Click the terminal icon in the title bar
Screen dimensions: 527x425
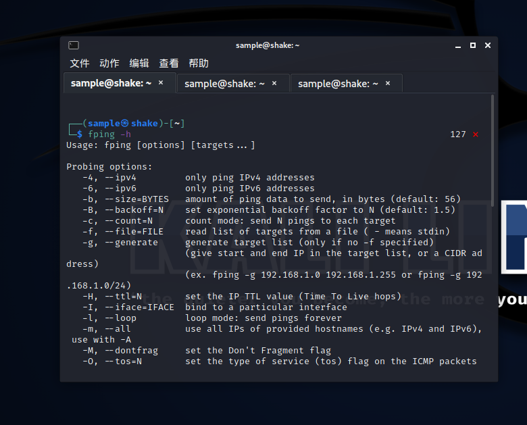click(x=74, y=45)
